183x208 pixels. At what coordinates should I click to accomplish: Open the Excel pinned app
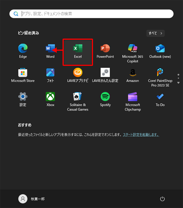coord(78,52)
